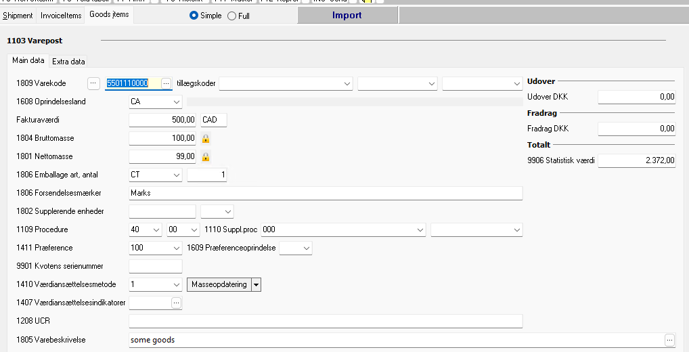The image size is (689, 352).
Task: Select the Simple radio button
Action: [194, 16]
